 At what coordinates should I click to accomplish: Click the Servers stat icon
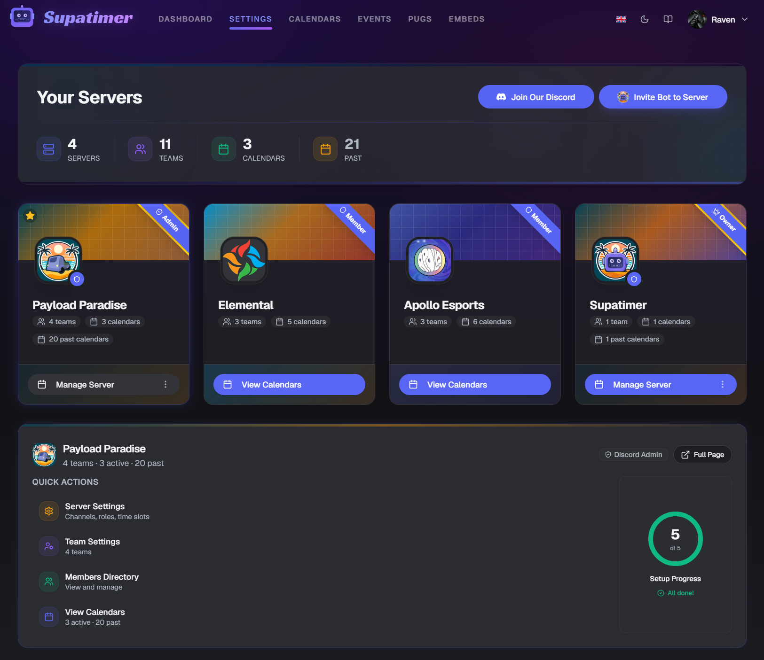coord(49,149)
